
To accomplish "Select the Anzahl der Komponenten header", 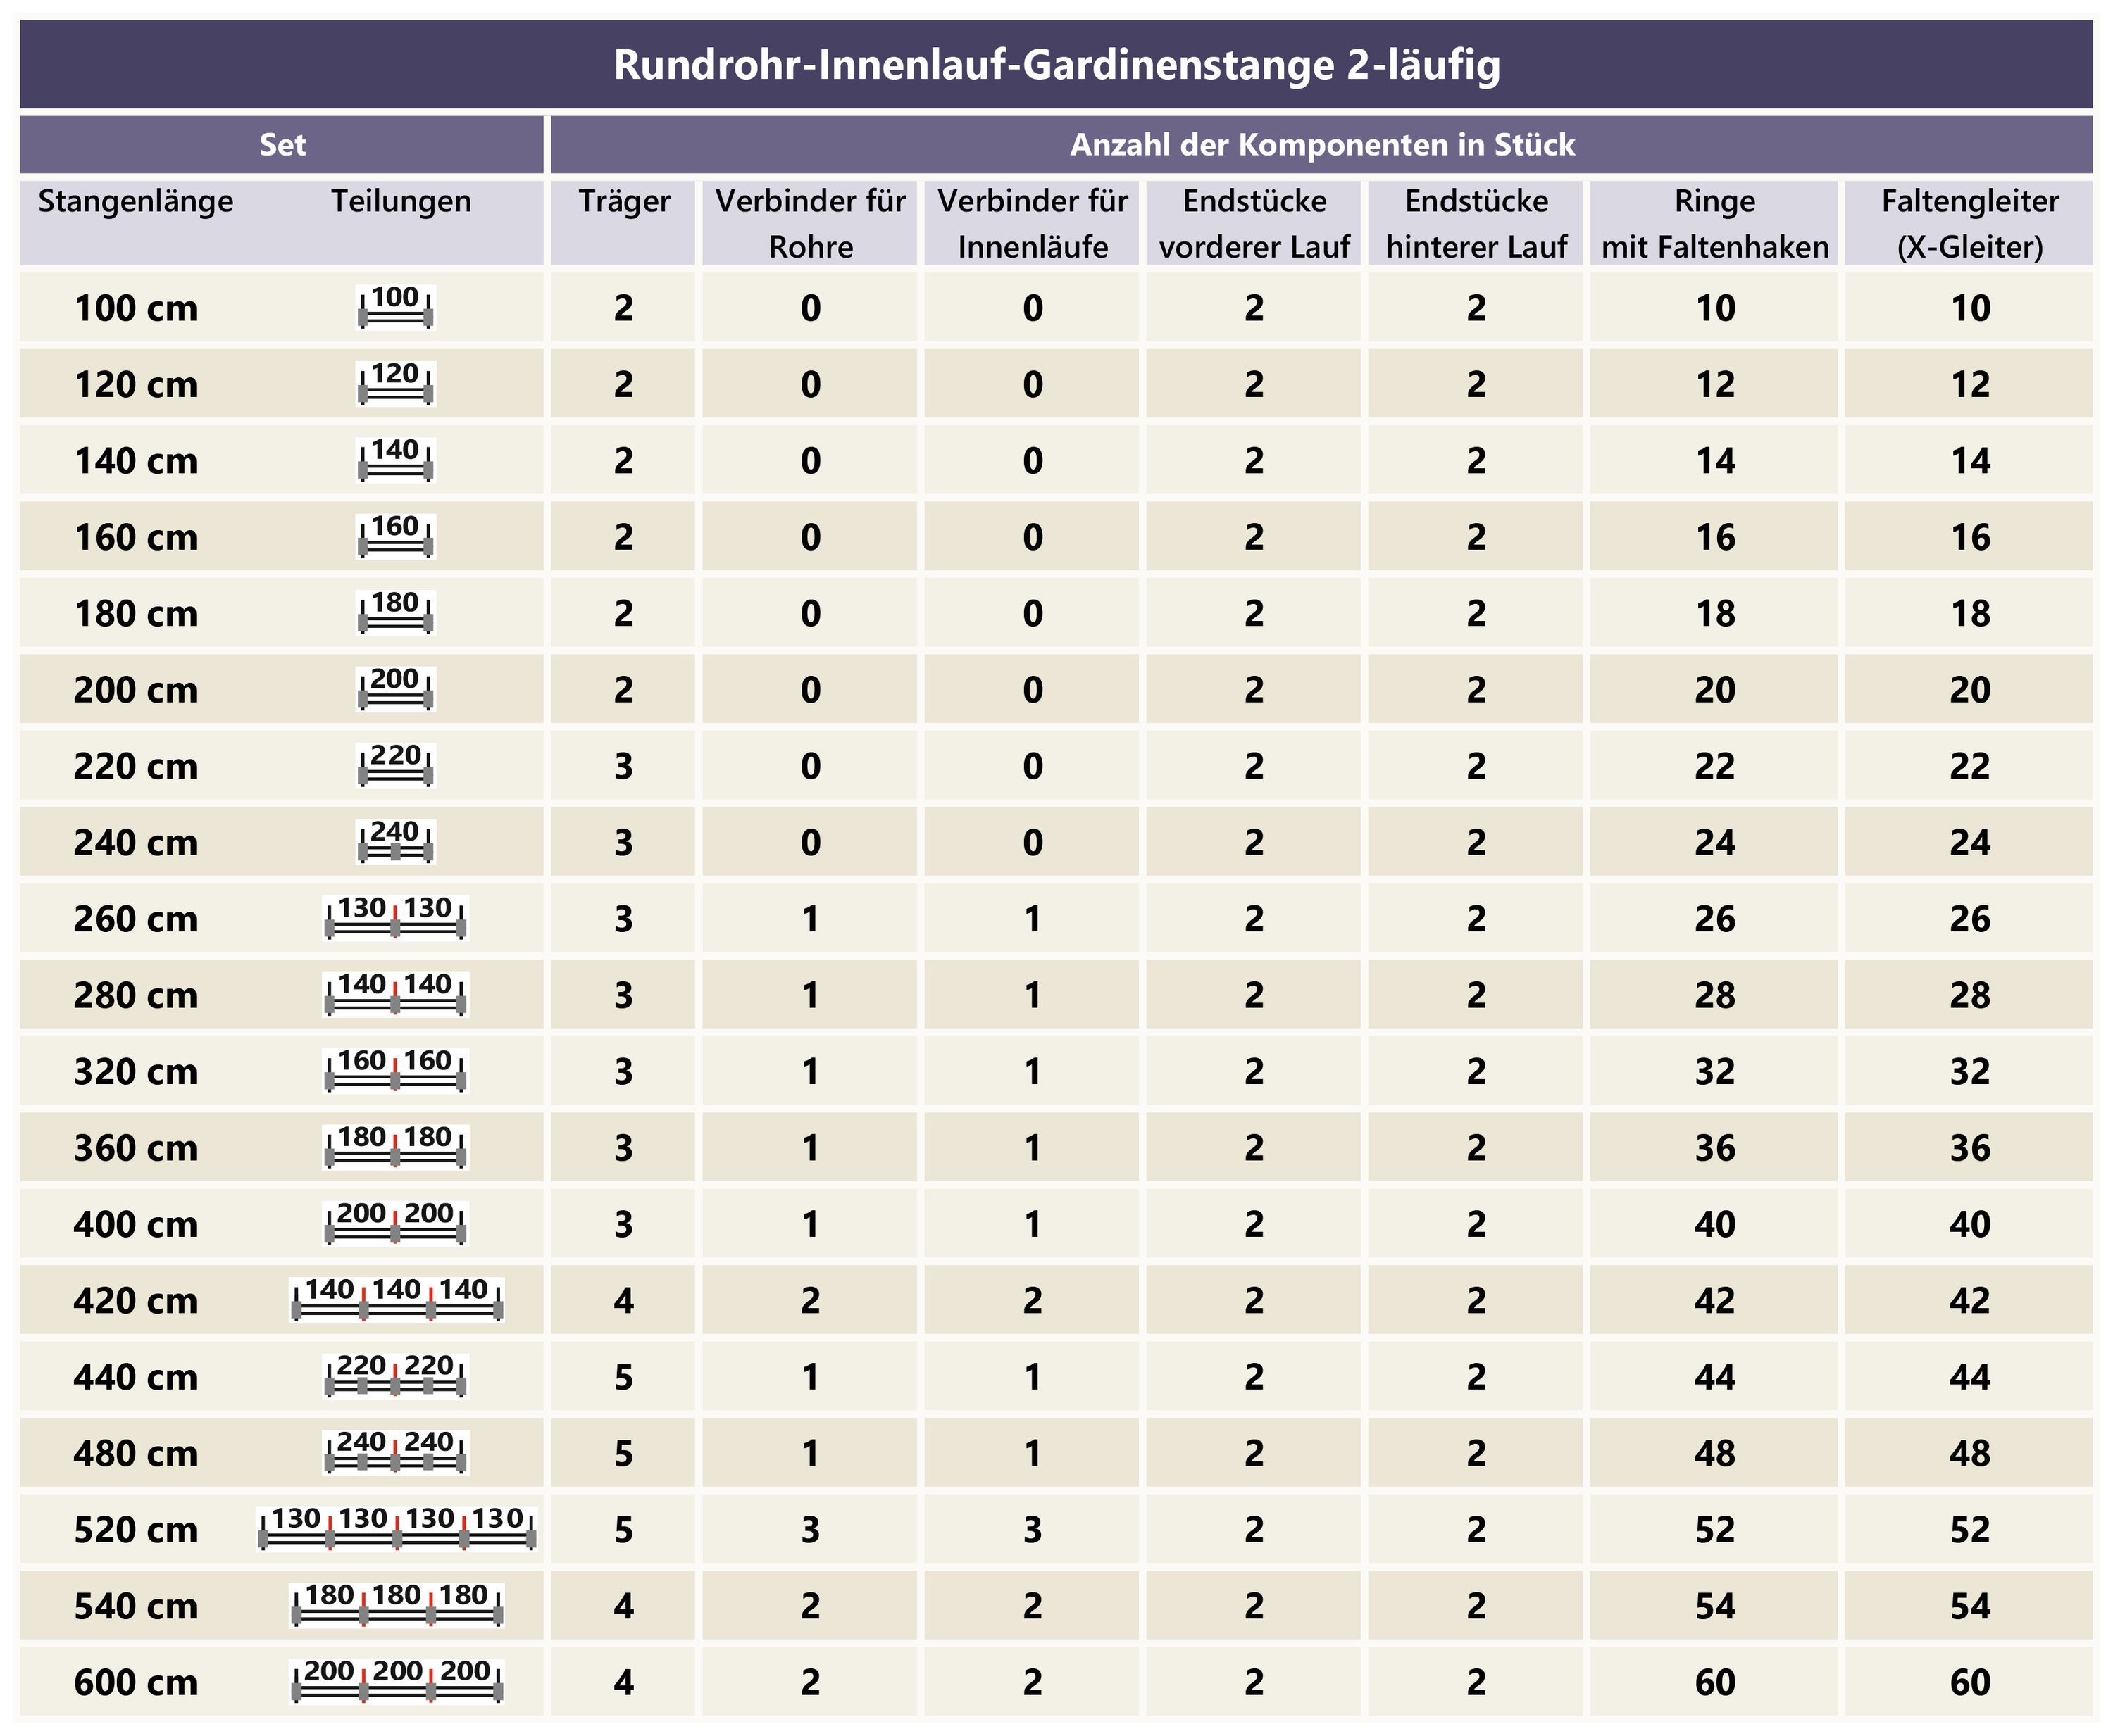I will tap(1321, 145).
